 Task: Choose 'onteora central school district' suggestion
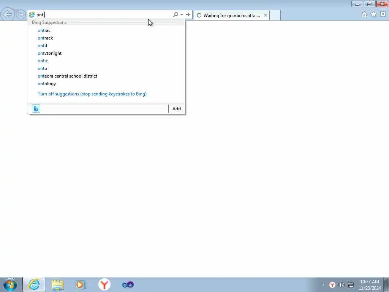pyautogui.click(x=106, y=76)
